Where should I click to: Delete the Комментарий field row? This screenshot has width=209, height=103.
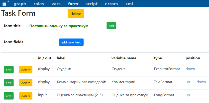click(26, 83)
